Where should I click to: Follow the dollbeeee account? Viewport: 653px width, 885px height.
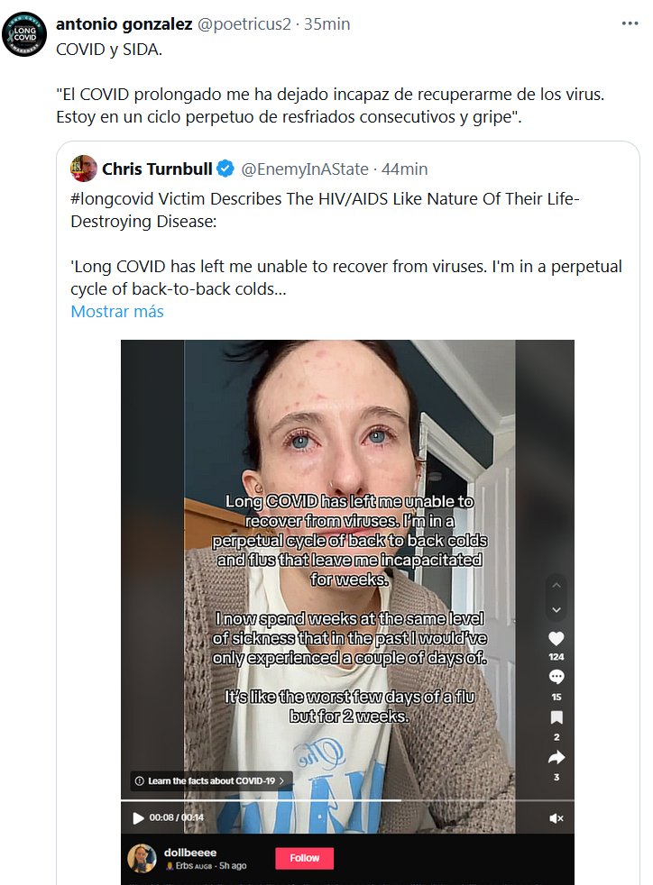point(304,858)
